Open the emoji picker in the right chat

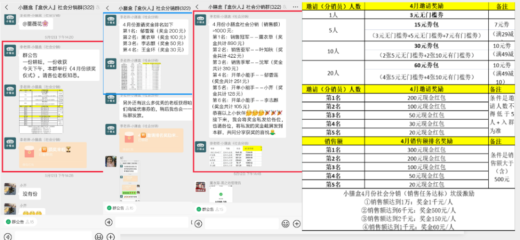point(285,224)
